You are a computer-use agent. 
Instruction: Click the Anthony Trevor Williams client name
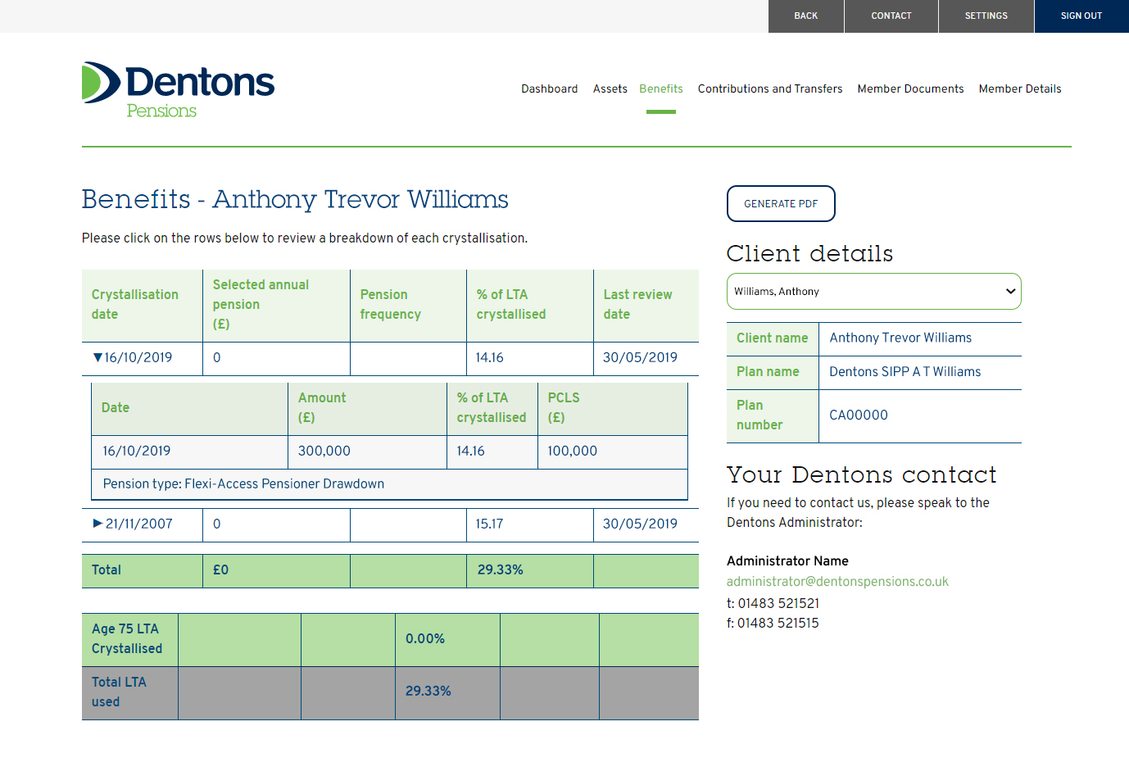click(900, 338)
